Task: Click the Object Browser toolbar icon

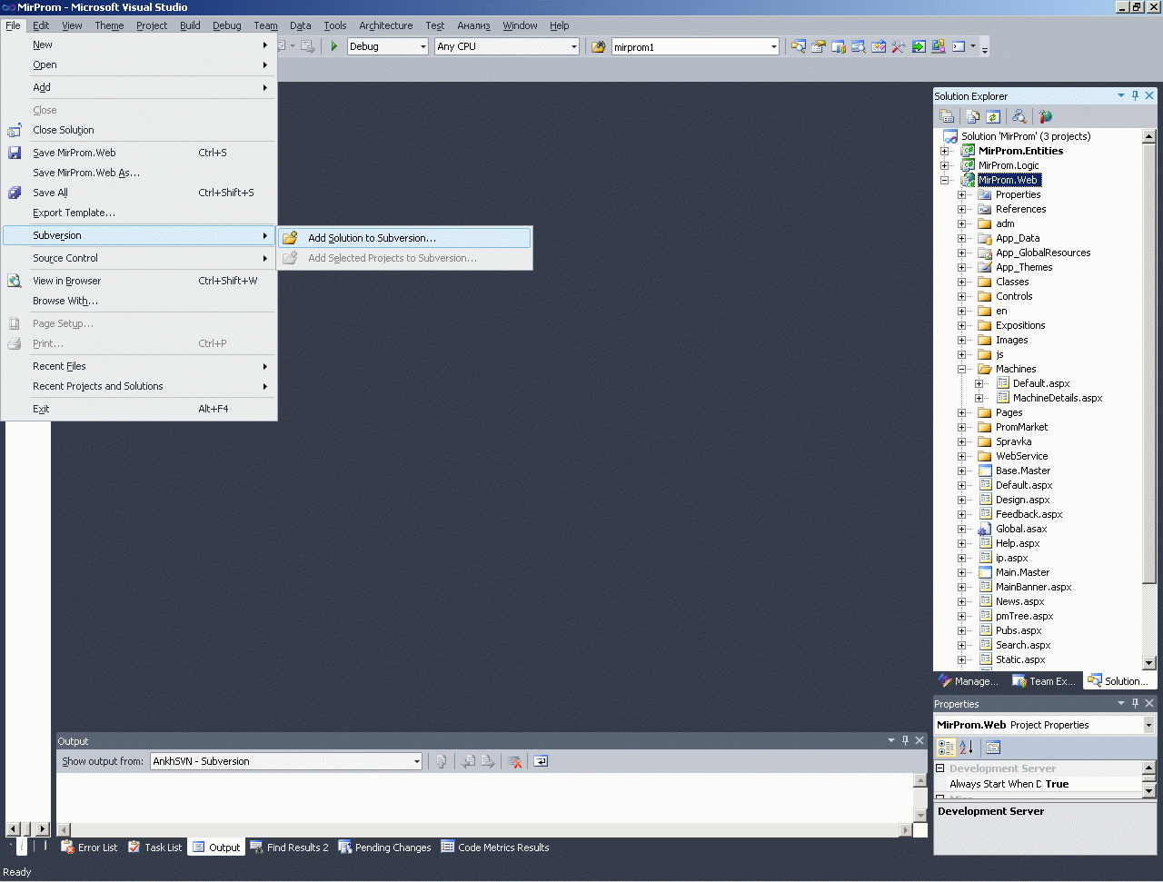Action: coord(879,46)
